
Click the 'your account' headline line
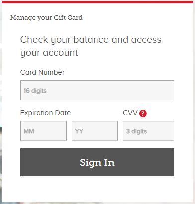pos(49,53)
